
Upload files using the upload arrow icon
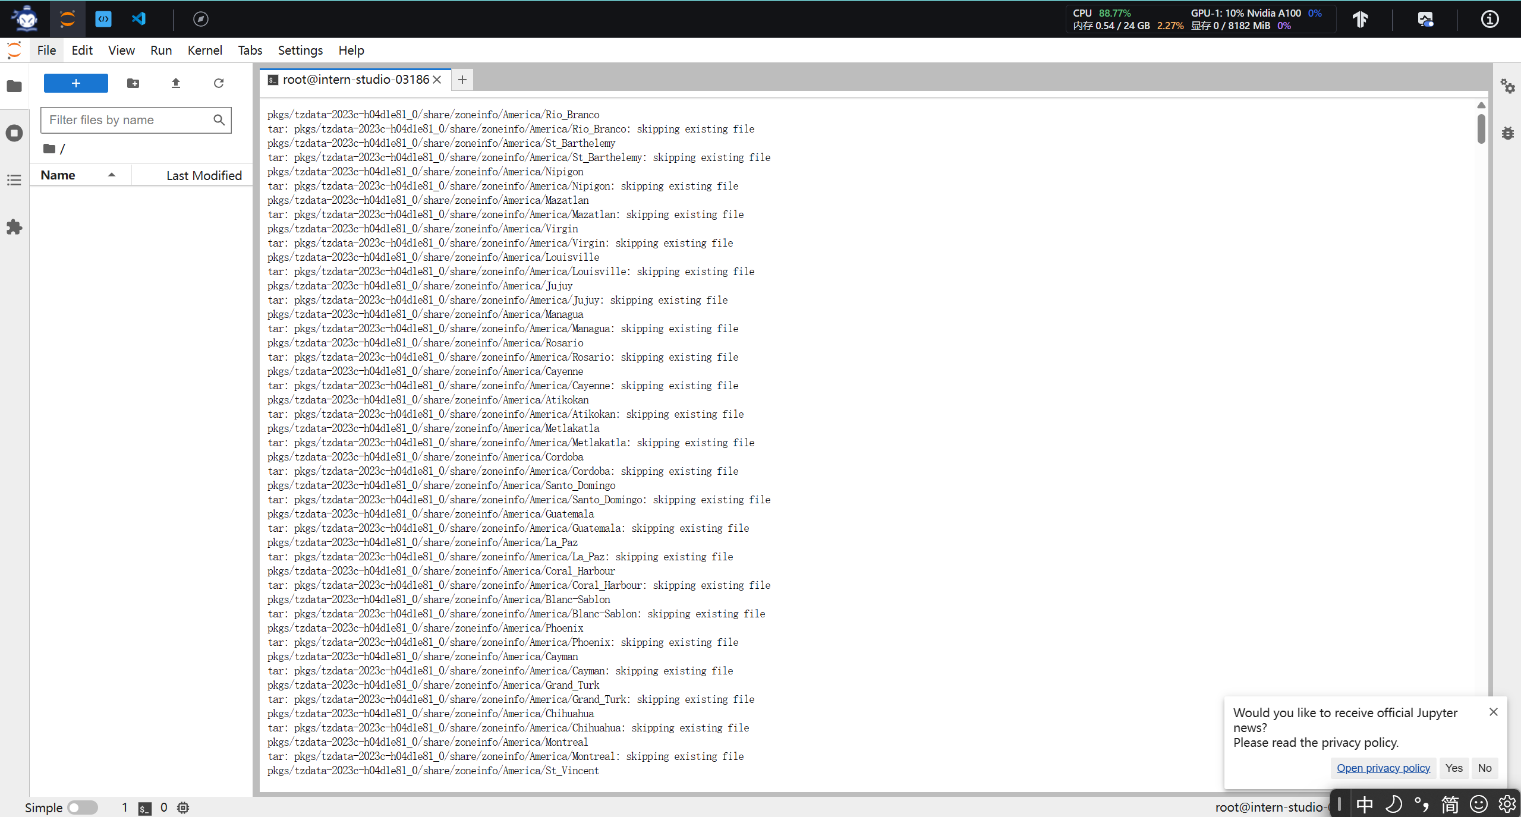pos(176,83)
